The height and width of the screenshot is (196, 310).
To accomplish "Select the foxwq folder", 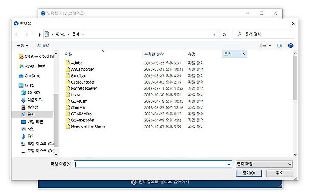I will point(74,95).
